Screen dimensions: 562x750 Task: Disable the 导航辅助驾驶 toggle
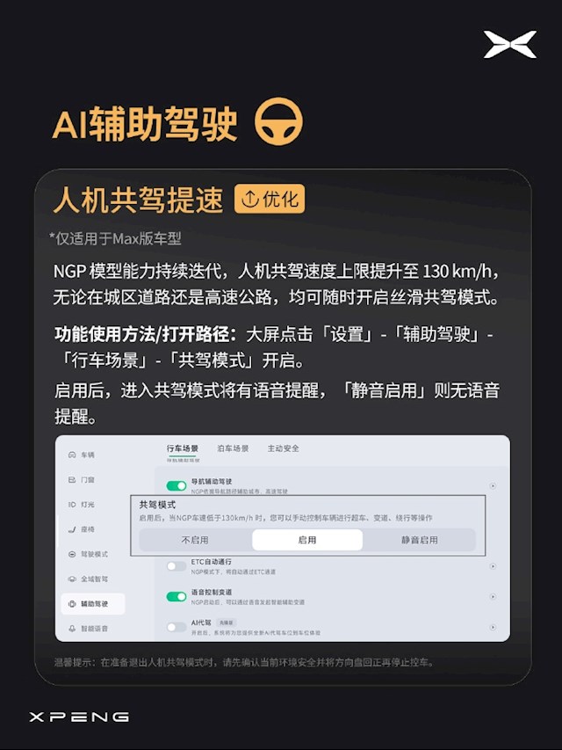click(x=177, y=486)
